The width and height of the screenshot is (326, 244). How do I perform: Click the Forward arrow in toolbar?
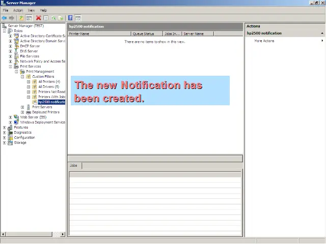point(12,18)
